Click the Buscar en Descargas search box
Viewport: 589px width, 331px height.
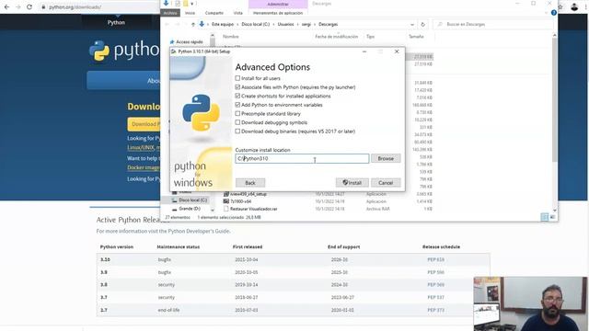pyautogui.click(x=493, y=25)
